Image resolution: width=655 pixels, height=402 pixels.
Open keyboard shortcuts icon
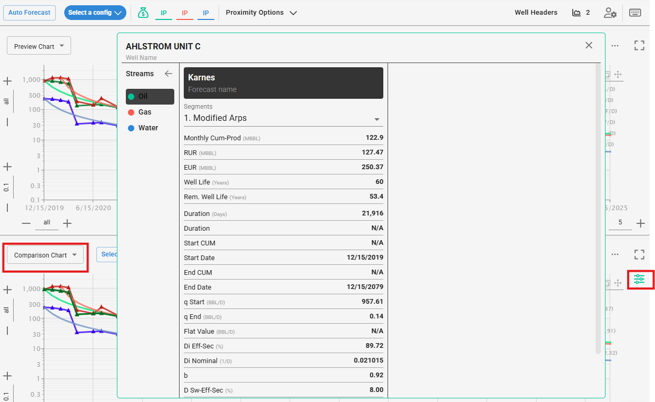pyautogui.click(x=635, y=13)
